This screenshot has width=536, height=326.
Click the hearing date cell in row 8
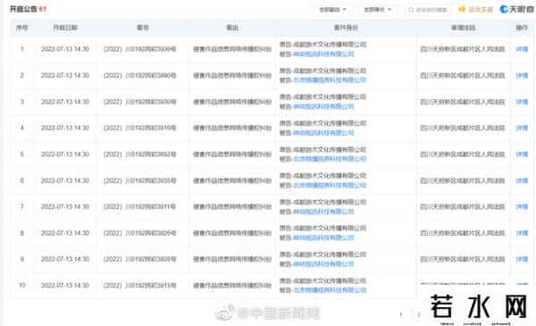pos(65,233)
